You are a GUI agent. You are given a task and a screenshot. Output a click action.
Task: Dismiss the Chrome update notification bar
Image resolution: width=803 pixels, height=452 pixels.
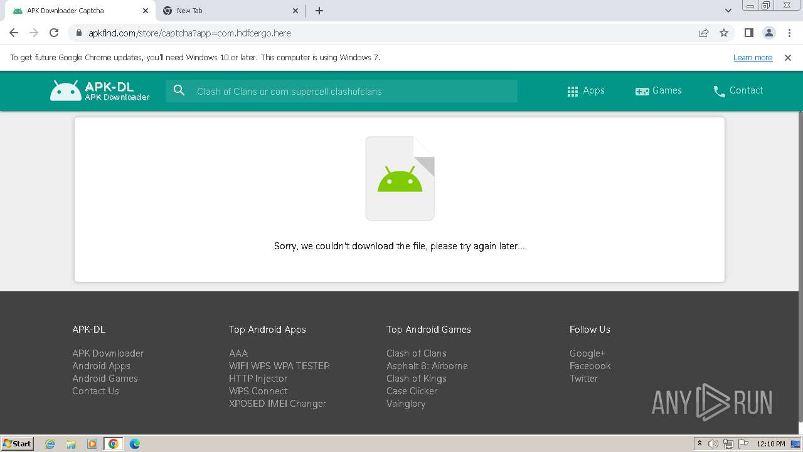click(788, 57)
